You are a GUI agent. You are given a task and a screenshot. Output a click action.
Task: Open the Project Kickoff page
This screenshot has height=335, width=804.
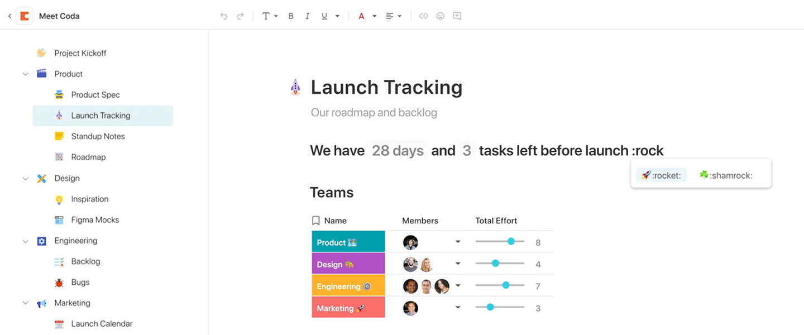80,53
